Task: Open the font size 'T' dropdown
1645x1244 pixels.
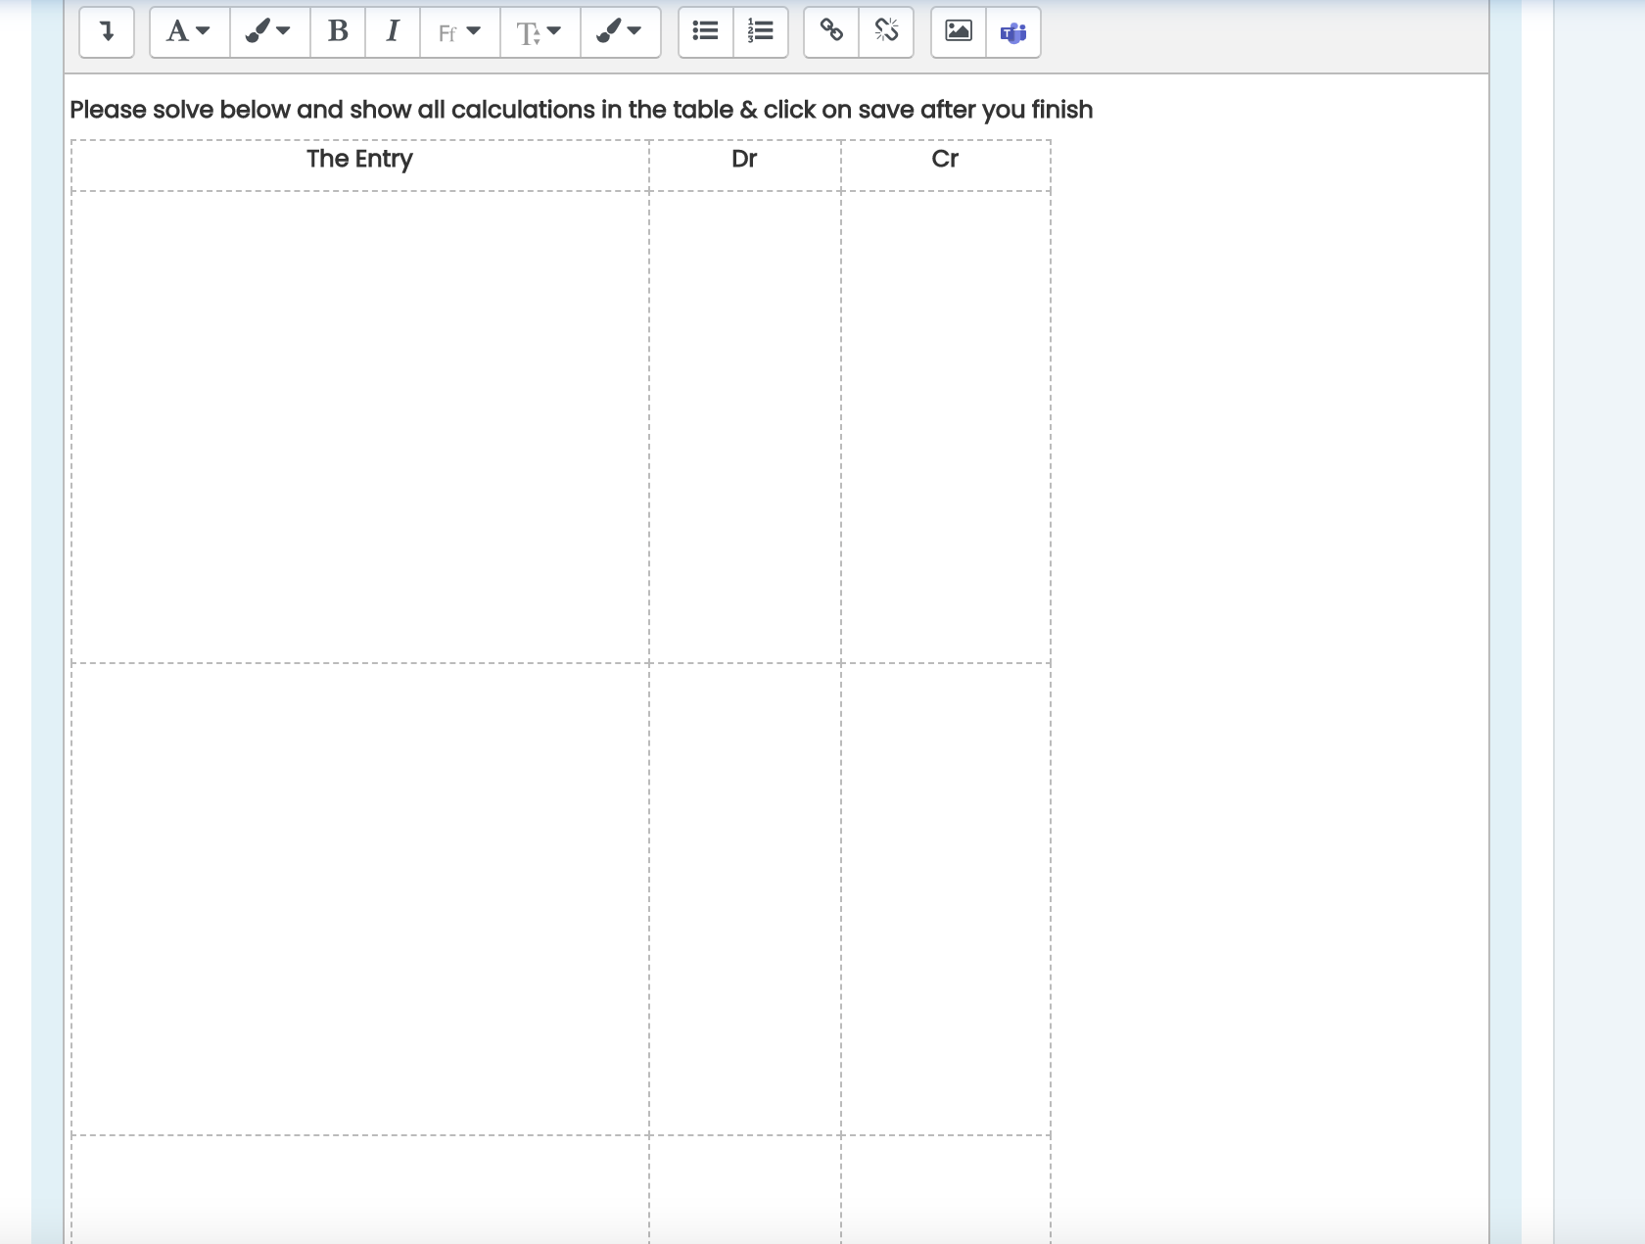Action: [x=540, y=31]
